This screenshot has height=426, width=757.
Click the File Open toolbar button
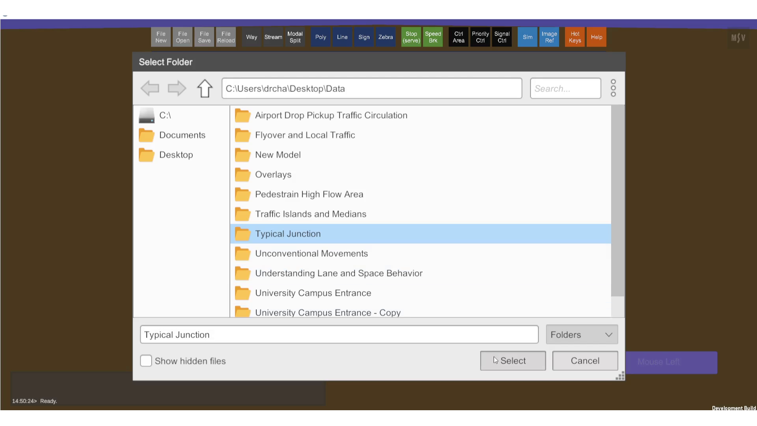pos(182,37)
